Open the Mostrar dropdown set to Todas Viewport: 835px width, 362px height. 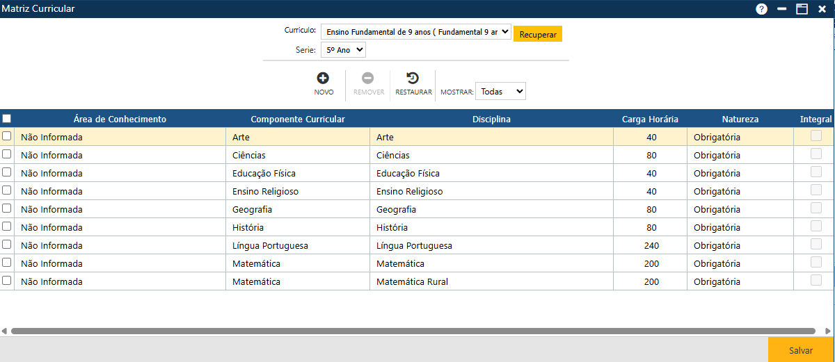click(501, 91)
